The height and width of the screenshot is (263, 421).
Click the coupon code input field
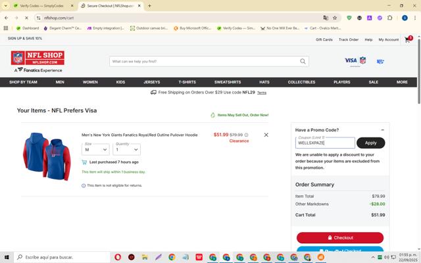pyautogui.click(x=325, y=143)
